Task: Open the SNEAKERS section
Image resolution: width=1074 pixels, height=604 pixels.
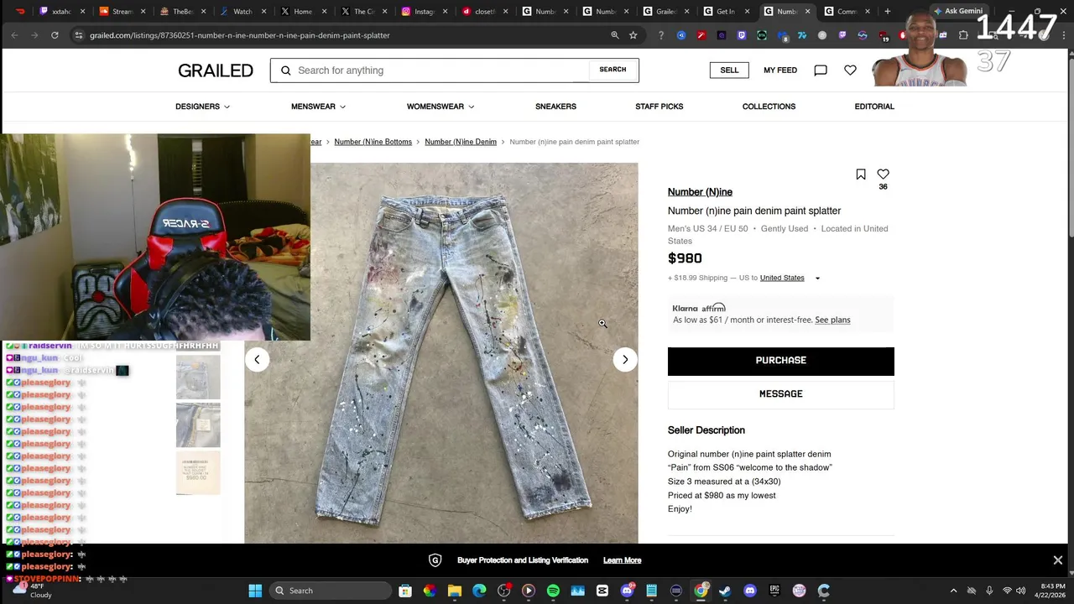Action: tap(555, 107)
